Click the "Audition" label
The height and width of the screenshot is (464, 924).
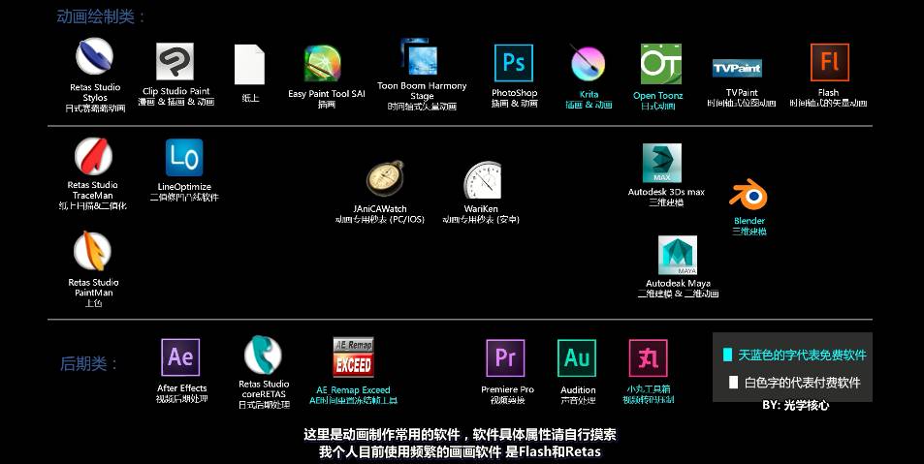tap(578, 389)
